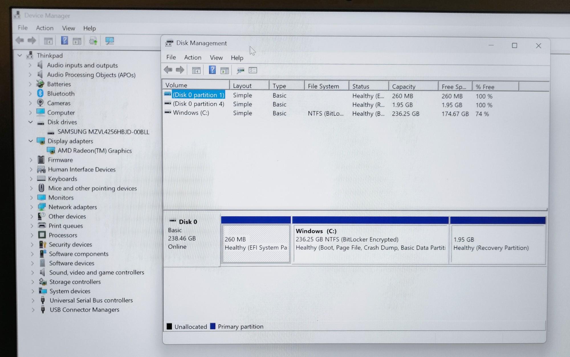Click Forward arrow in Device Manager toolbar

click(32, 41)
